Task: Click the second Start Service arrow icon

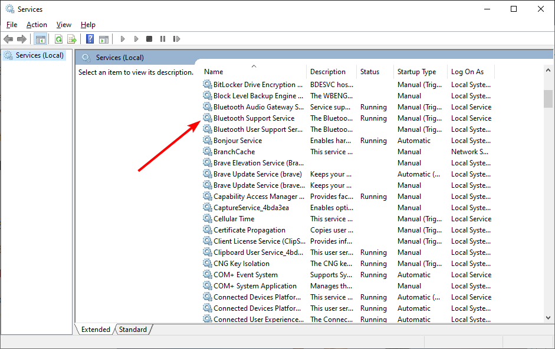Action: [x=136, y=39]
